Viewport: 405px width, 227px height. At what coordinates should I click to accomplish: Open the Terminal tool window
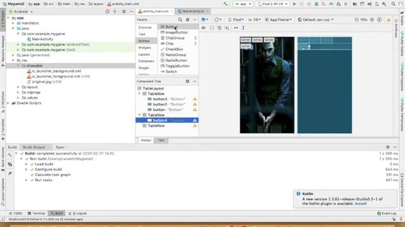coord(37,213)
